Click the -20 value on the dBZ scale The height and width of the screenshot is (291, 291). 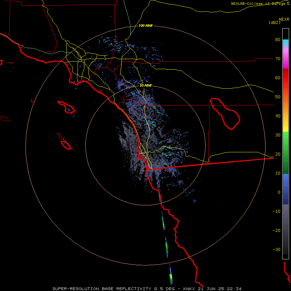pyautogui.click(x=276, y=230)
